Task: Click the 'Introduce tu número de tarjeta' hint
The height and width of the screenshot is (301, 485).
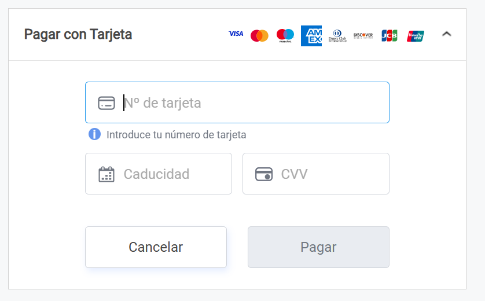Action: (x=177, y=135)
